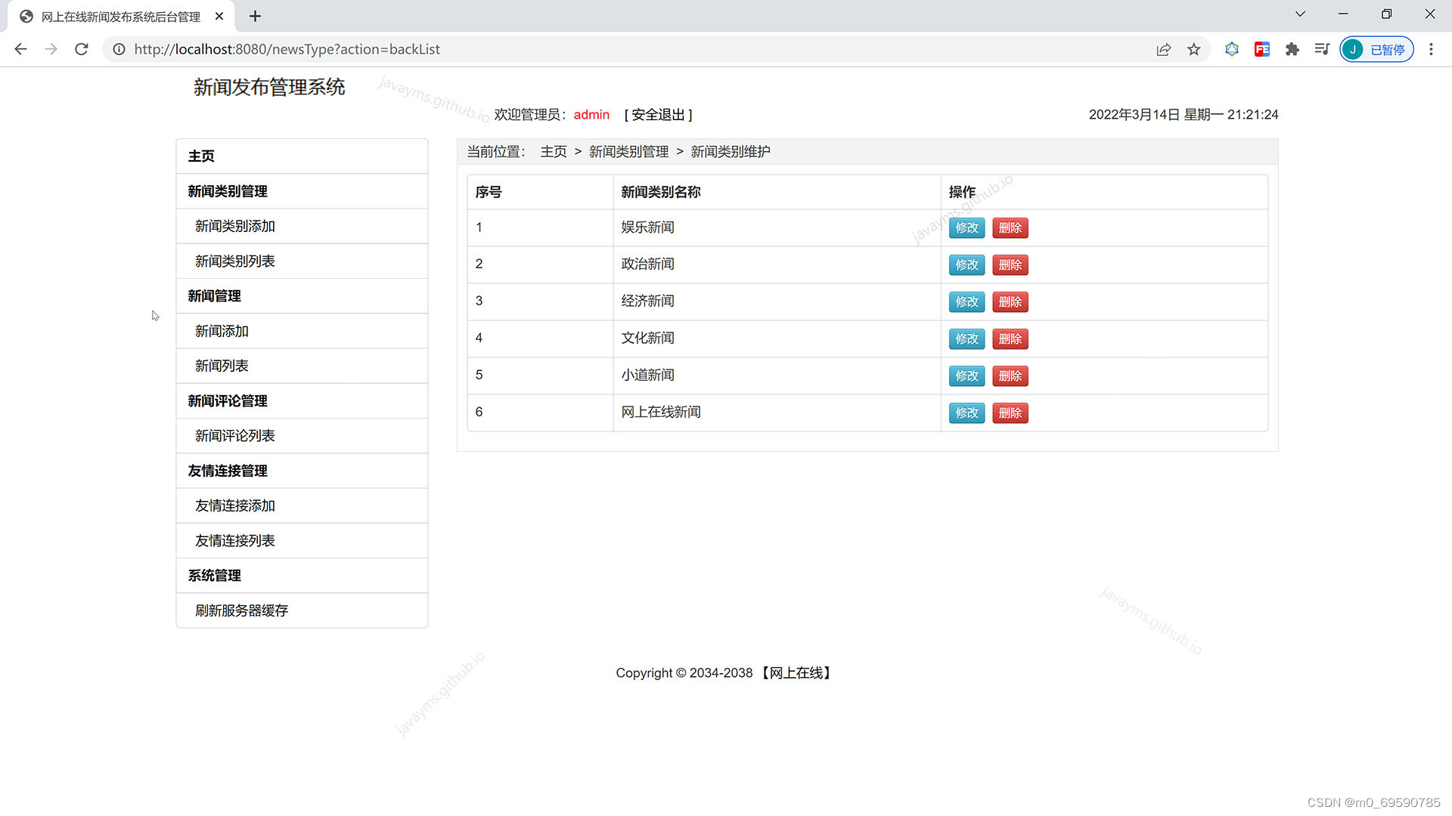Click the browser forward arrow

(x=51, y=49)
